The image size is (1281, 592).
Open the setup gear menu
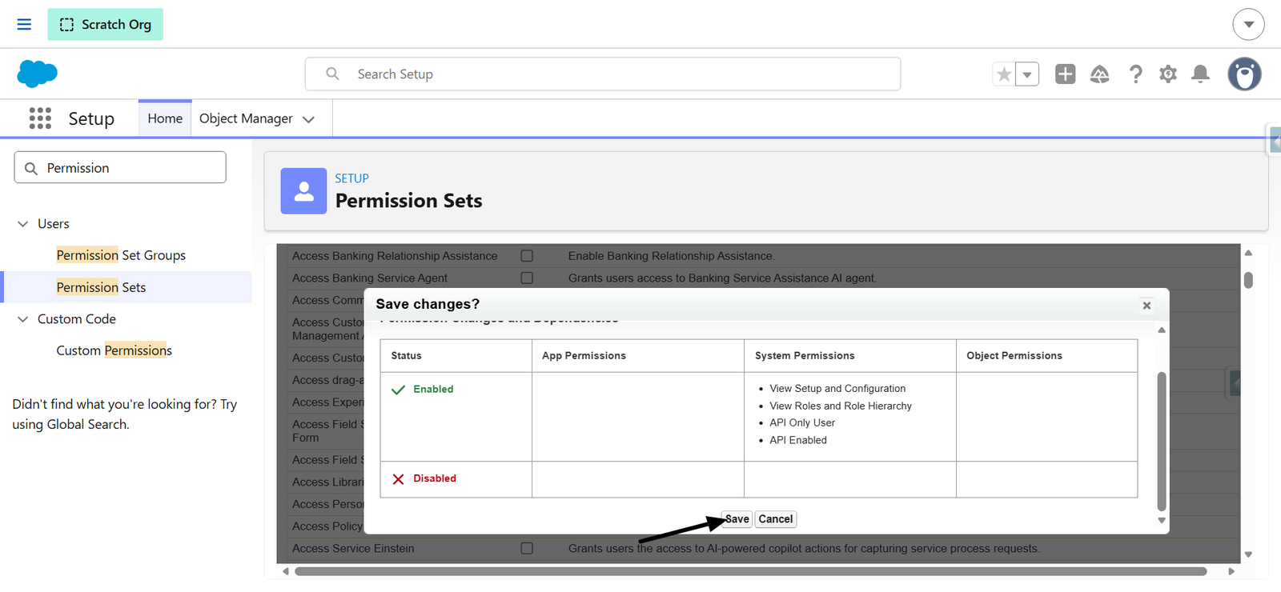1168,74
